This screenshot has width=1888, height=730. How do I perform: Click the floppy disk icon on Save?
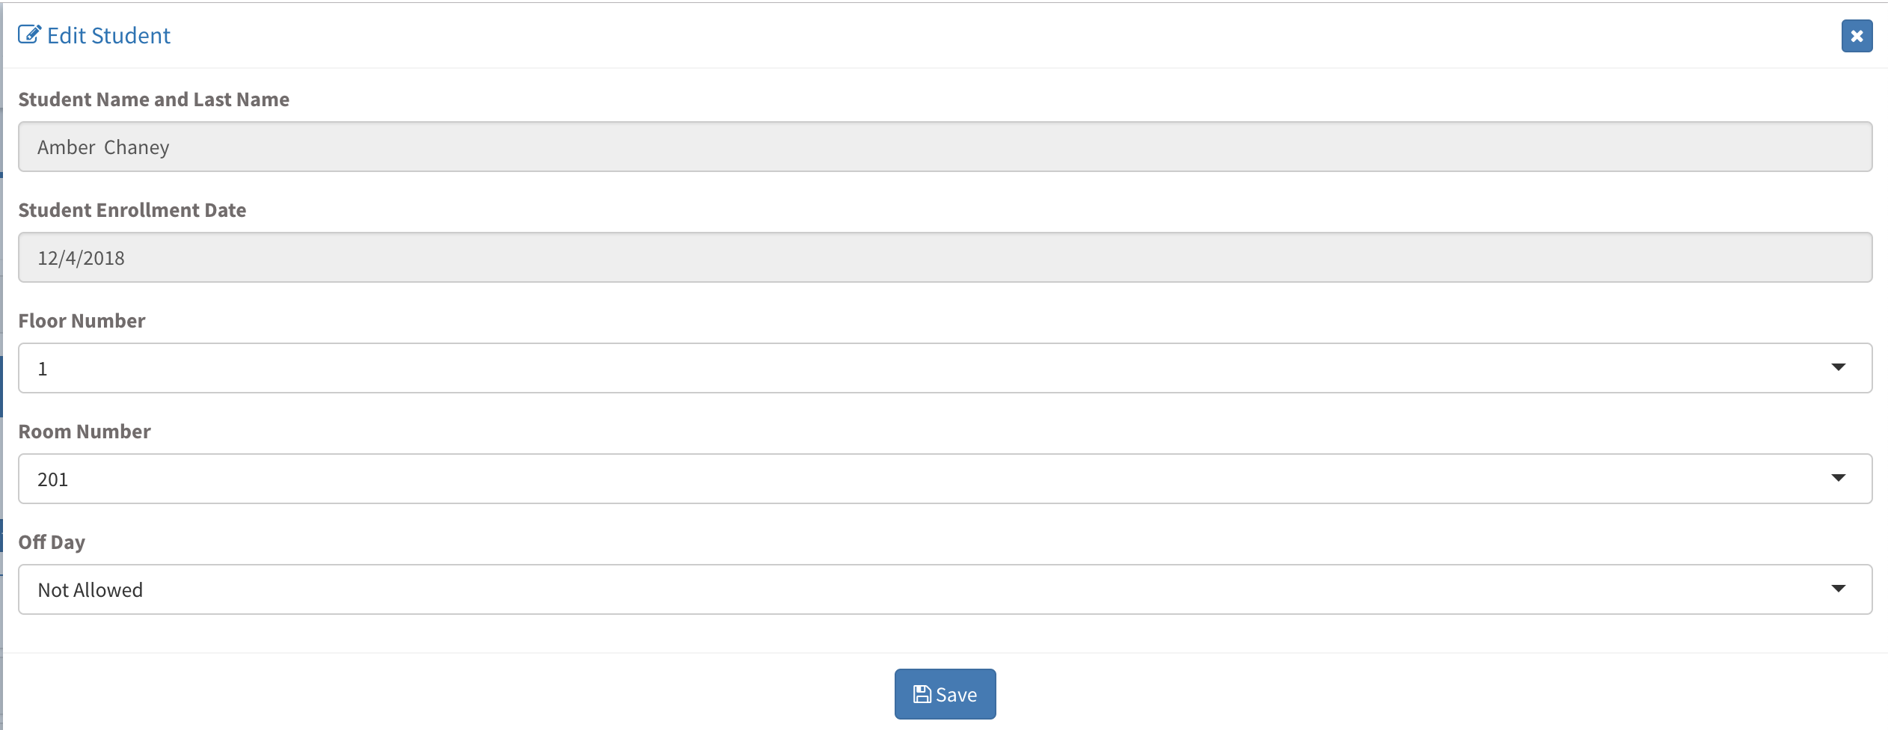click(922, 694)
